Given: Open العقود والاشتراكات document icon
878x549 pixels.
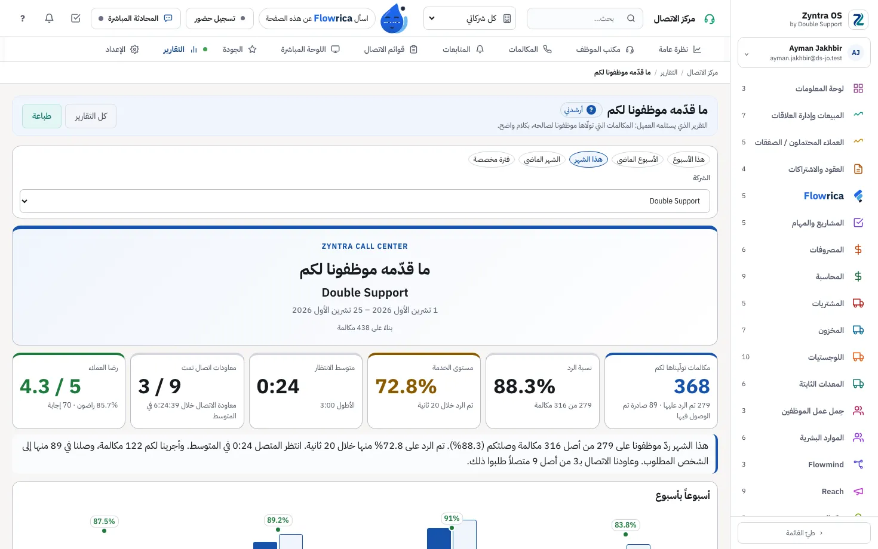Looking at the screenshot, I should point(858,169).
